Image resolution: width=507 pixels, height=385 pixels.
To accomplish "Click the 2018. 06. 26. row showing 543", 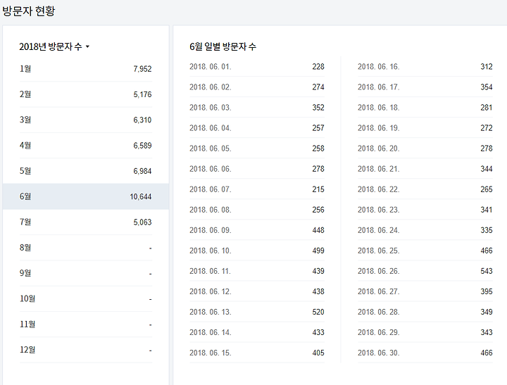I will 425,271.
